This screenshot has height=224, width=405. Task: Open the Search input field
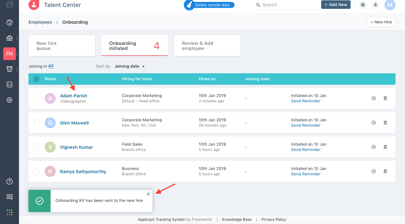coord(285,5)
